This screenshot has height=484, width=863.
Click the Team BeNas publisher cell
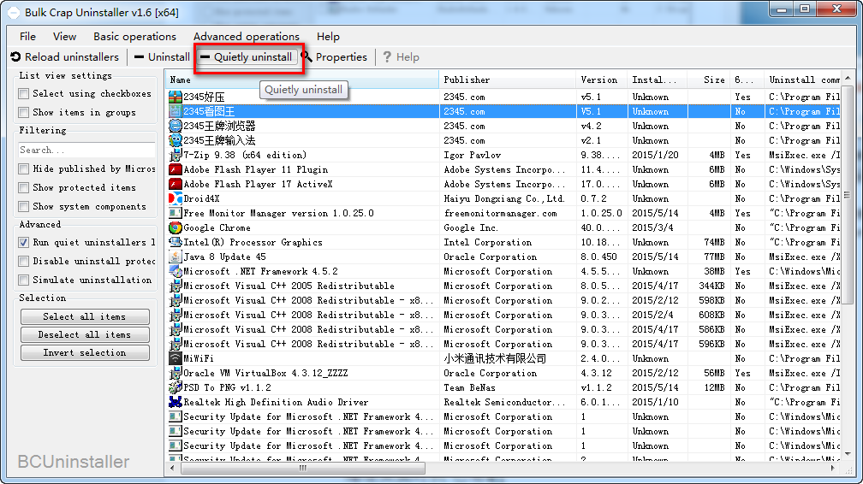click(469, 387)
